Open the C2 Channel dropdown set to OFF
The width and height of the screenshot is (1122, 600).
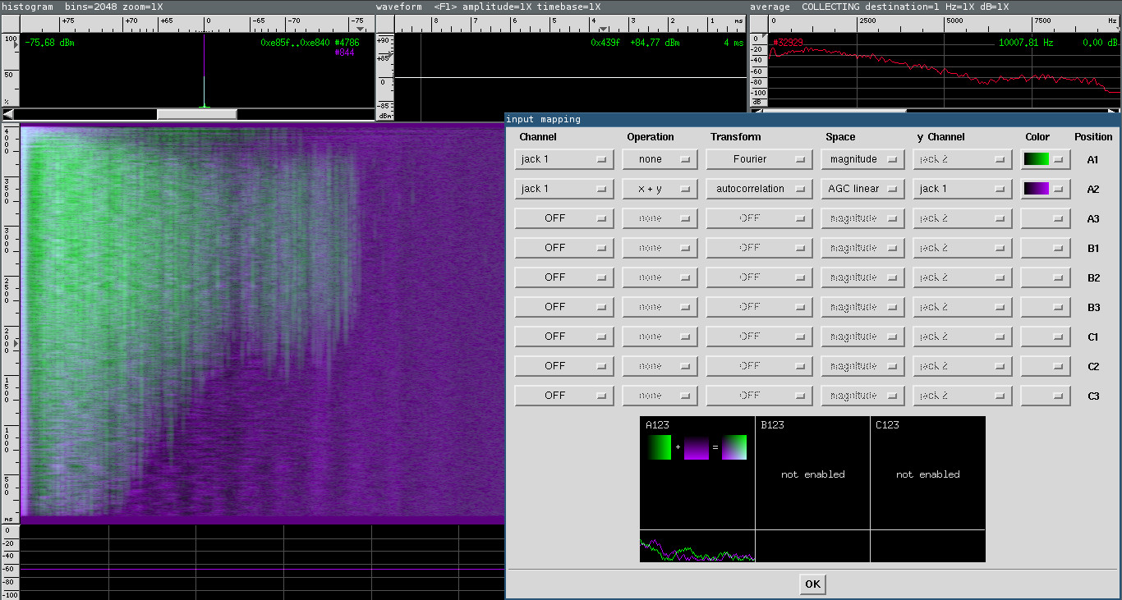click(x=564, y=366)
